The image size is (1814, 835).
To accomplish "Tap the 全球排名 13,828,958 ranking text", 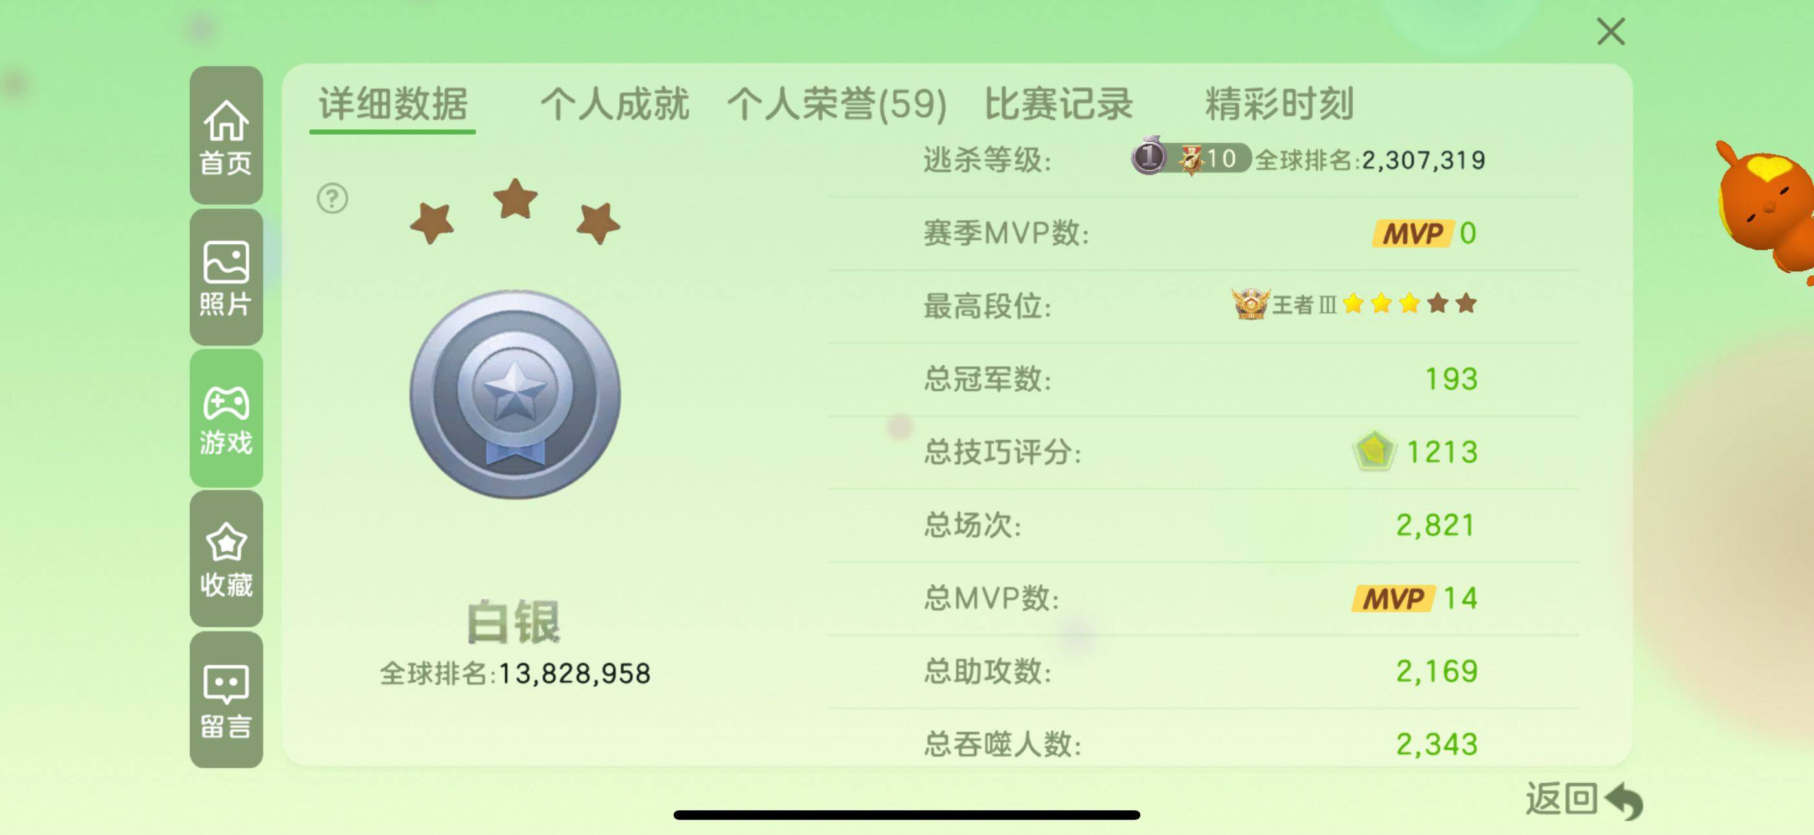I will pos(516,674).
